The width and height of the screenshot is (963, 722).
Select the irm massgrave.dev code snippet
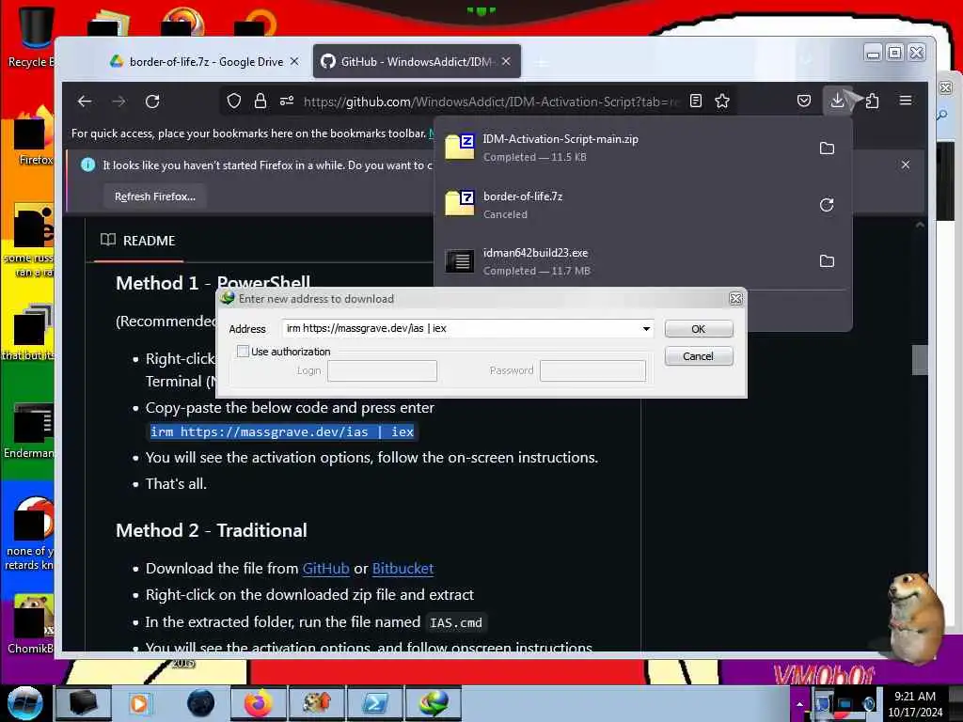[282, 432]
